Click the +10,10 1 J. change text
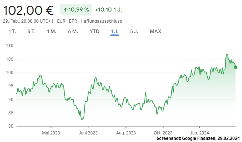Screen dimensions: 242x142 point(109,10)
